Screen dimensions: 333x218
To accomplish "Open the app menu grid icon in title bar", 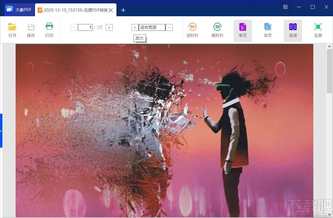I will click(x=285, y=7).
